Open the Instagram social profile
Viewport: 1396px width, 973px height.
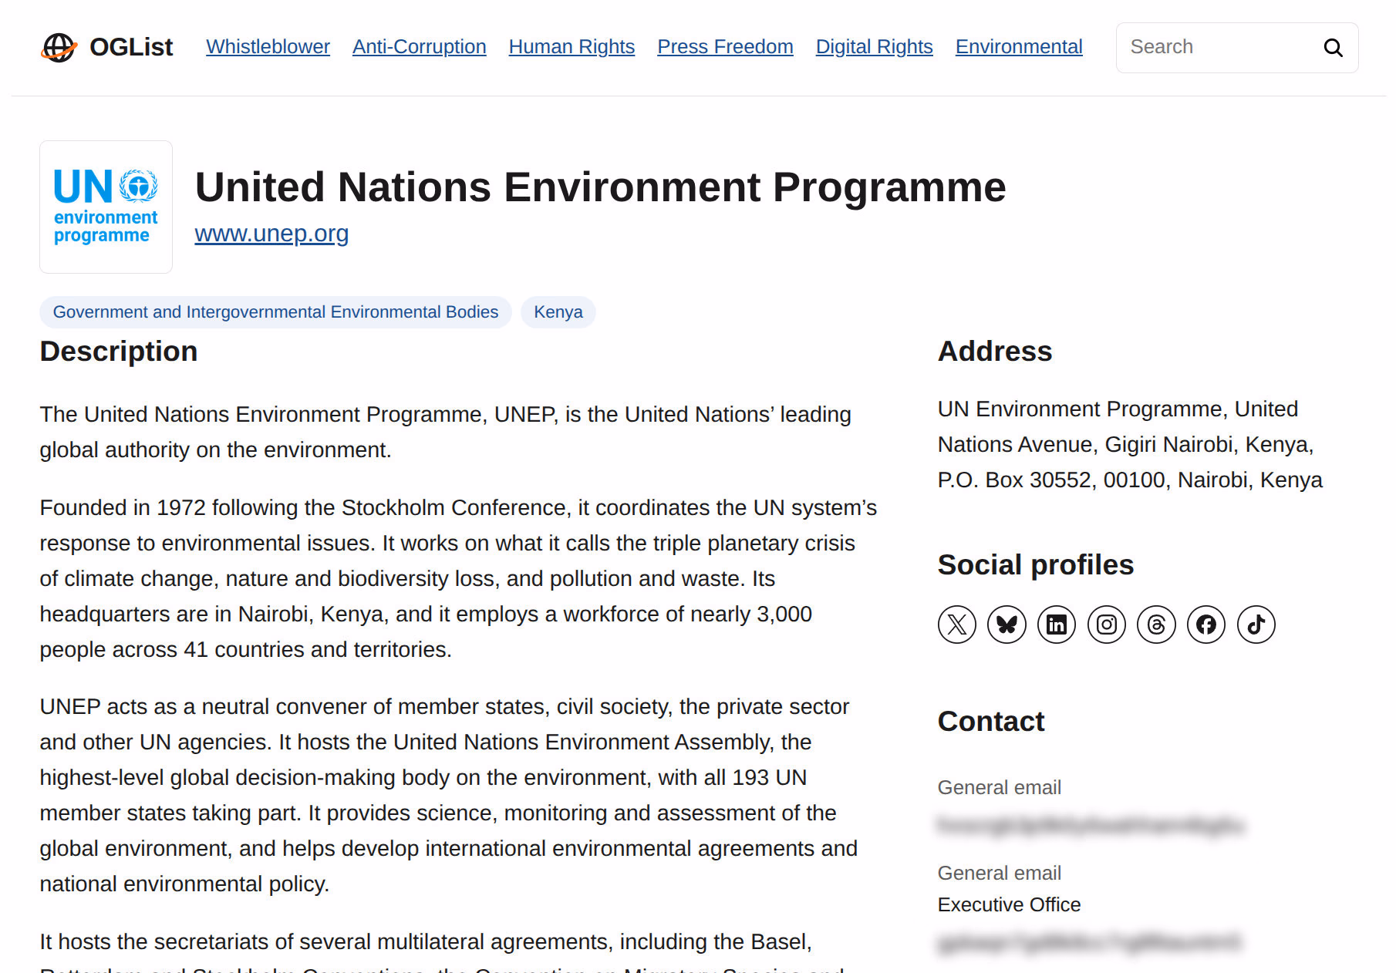point(1107,625)
